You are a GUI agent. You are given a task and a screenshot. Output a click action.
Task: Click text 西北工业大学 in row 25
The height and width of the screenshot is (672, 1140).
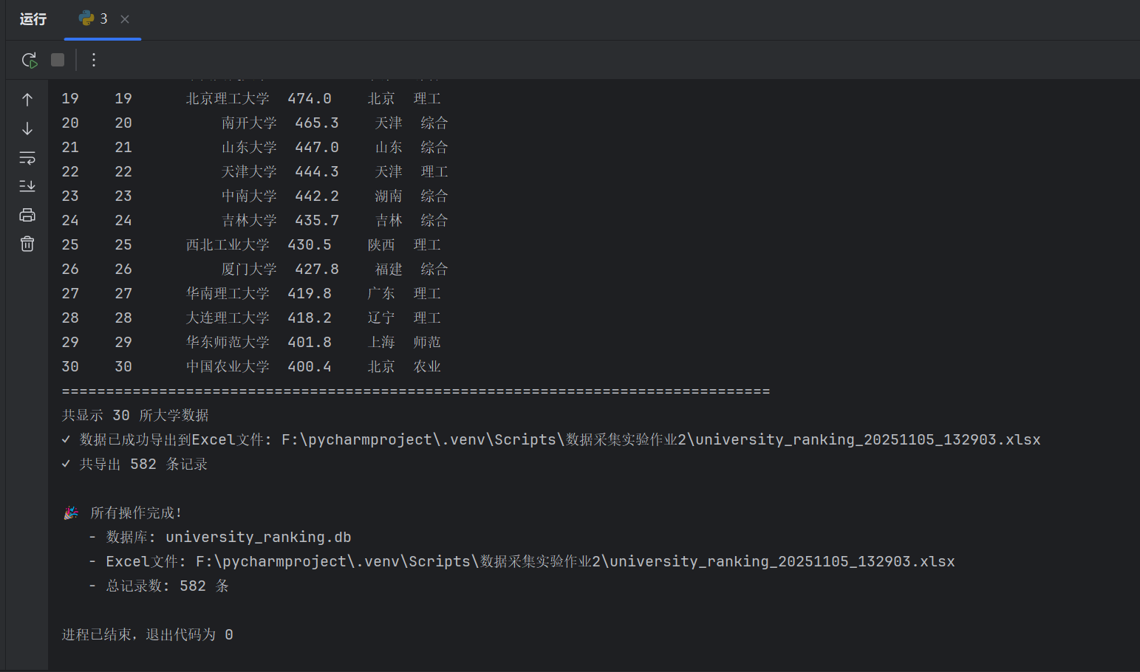click(228, 244)
